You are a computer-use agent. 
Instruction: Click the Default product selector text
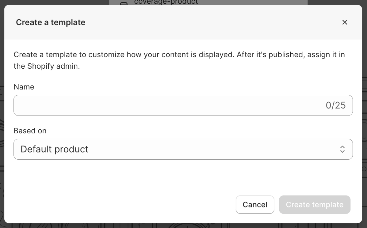pos(54,149)
